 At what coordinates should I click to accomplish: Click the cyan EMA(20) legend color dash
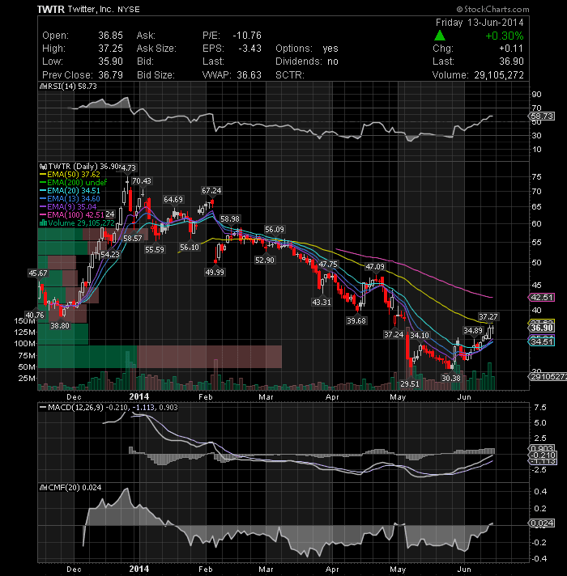click(43, 191)
